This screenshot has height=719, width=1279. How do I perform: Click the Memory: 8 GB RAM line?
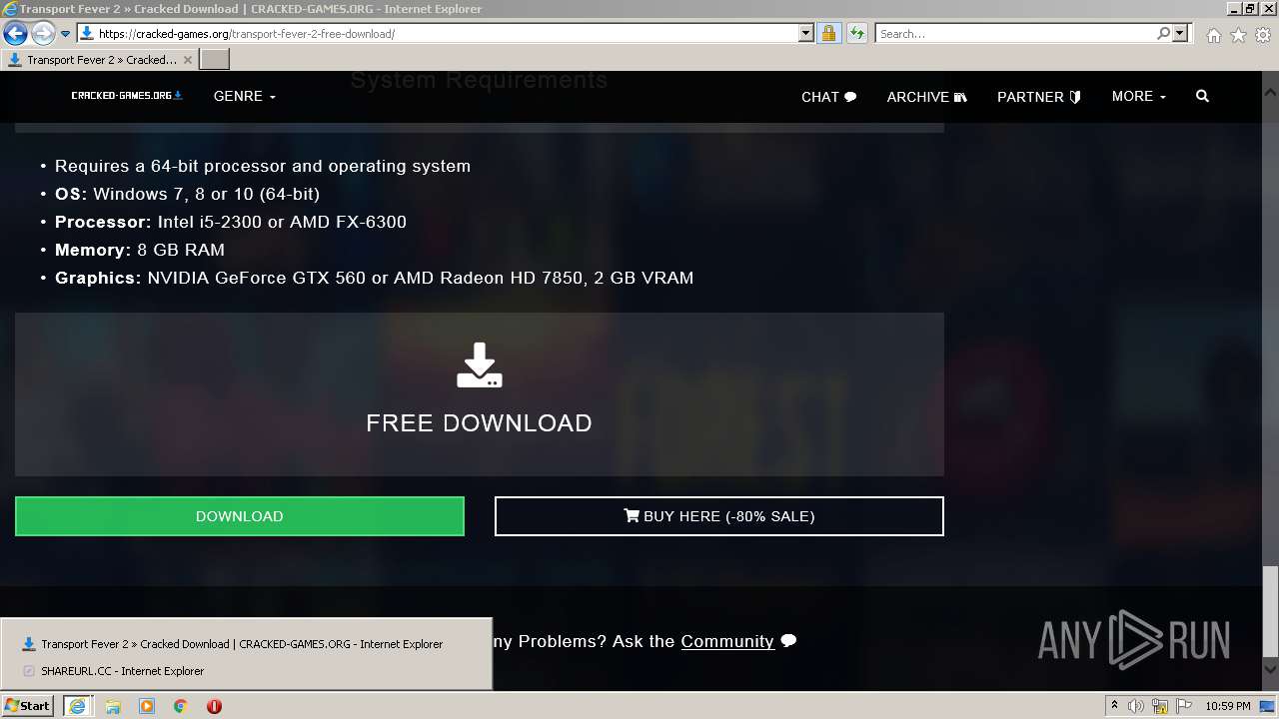point(140,250)
